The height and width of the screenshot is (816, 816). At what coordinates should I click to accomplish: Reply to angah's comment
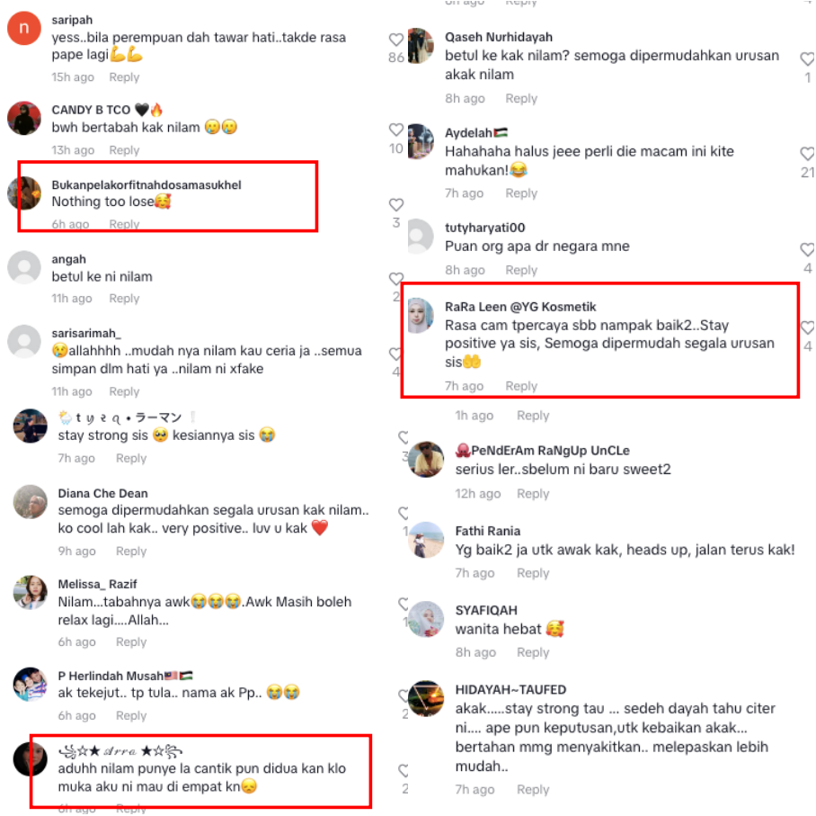coord(124,299)
